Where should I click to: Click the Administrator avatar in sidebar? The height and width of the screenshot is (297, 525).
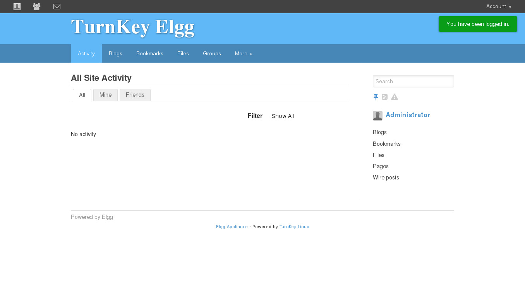click(x=377, y=116)
